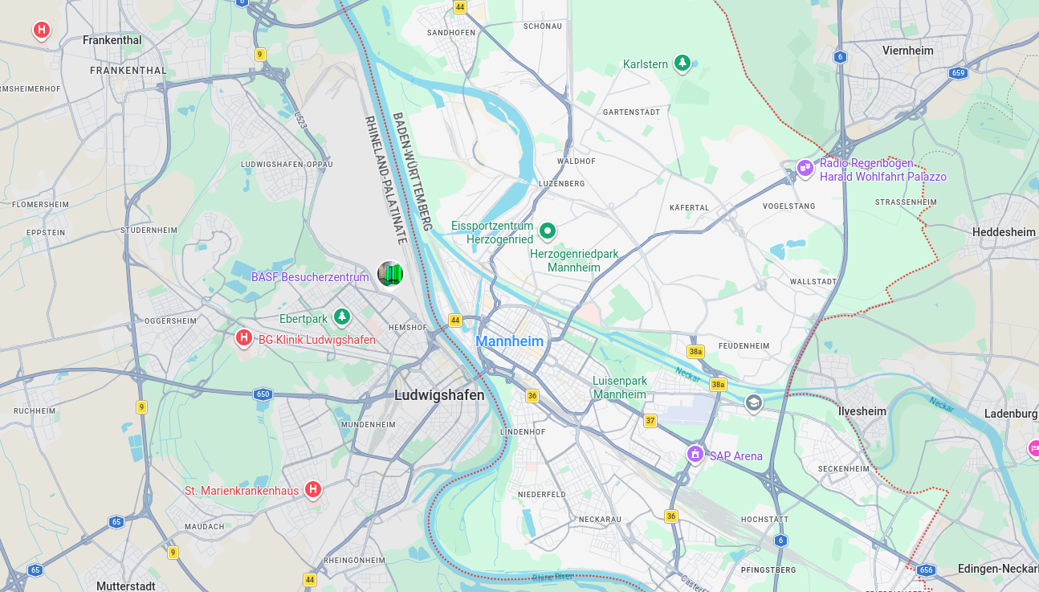1039x592 pixels.
Task: Open the Radio Regenbogen Palazzo marker icon
Action: point(805,169)
